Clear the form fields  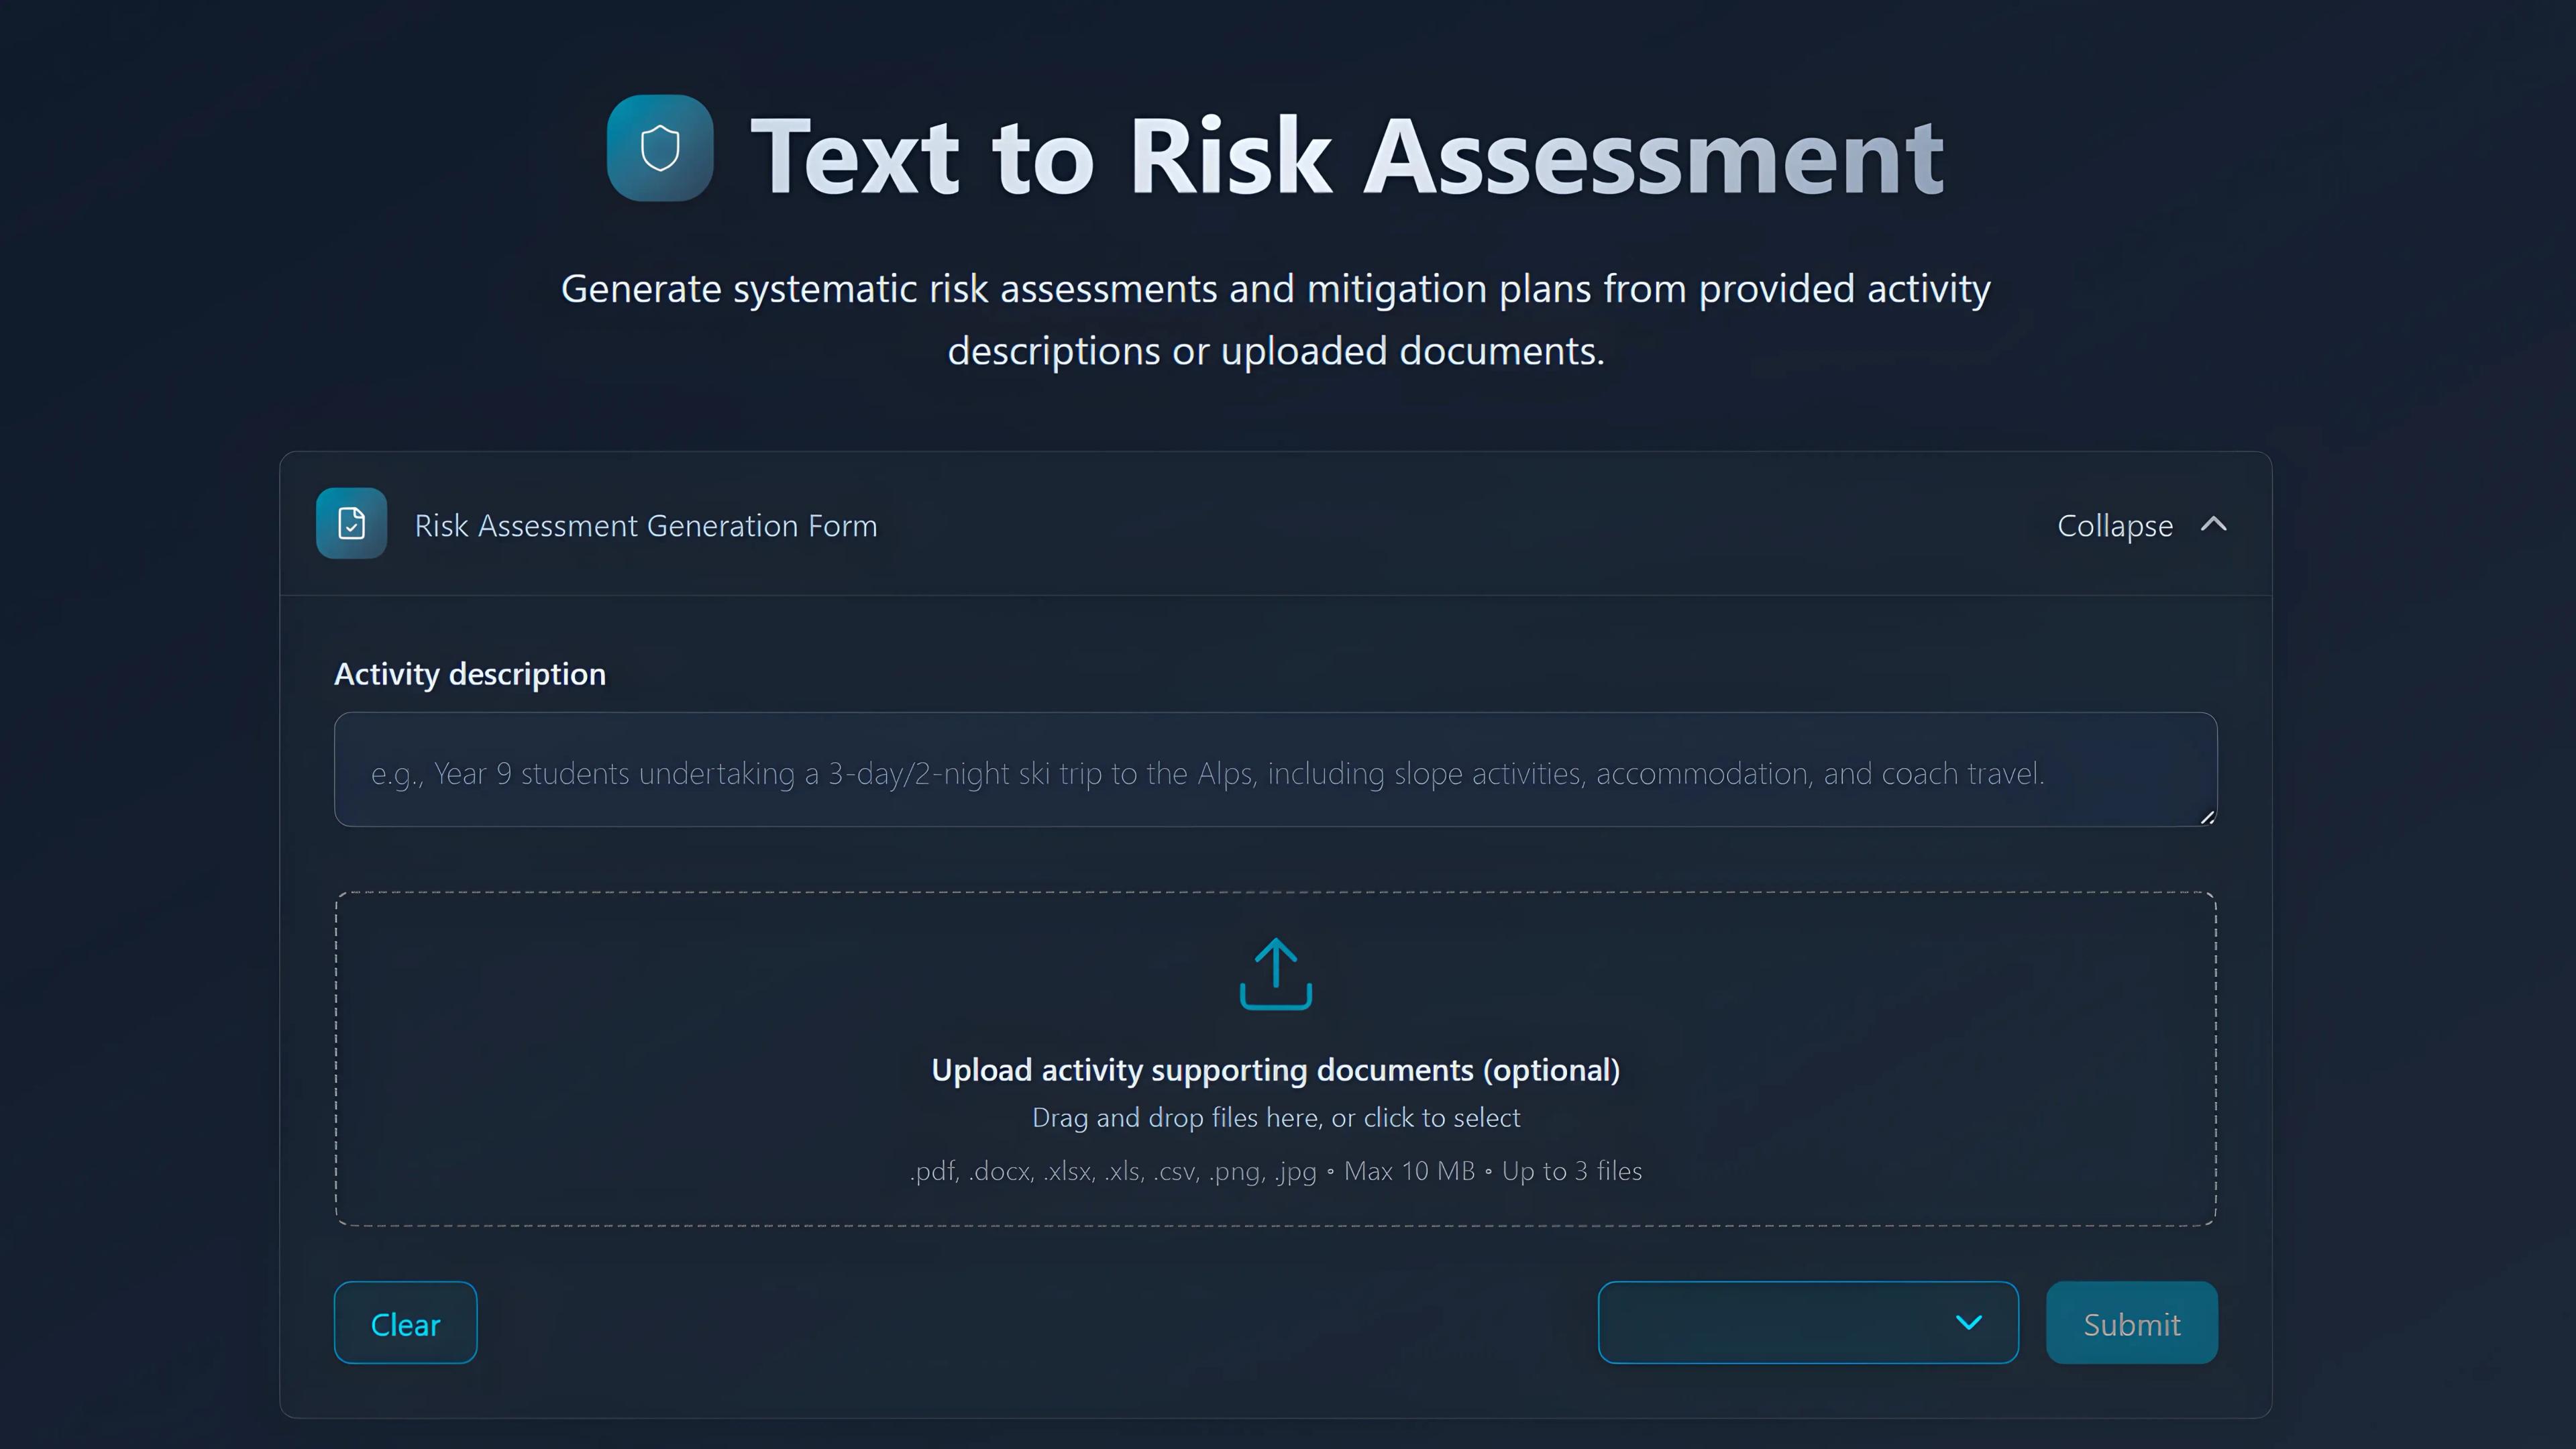[x=405, y=1322]
